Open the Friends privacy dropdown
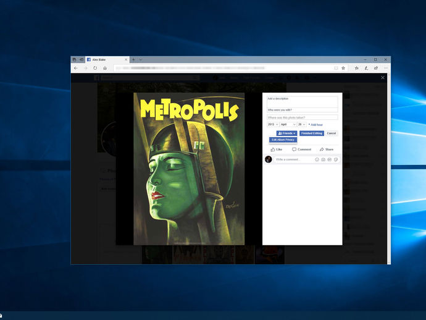Screen dimensions: 426x320 click(286, 133)
